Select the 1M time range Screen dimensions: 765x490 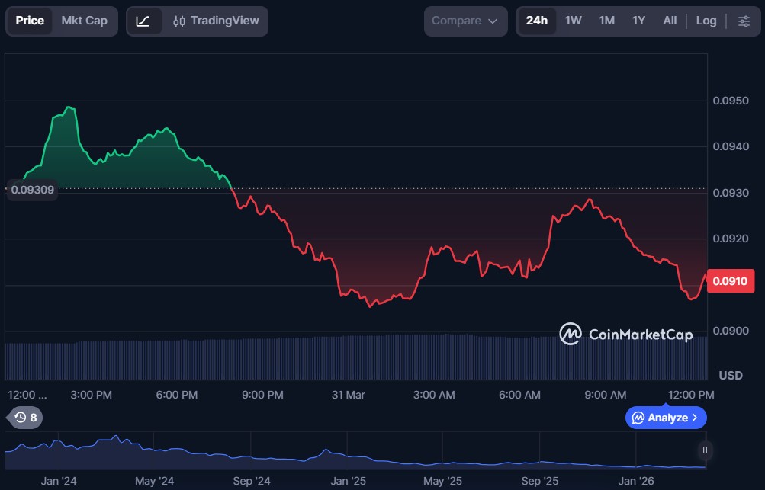(606, 21)
